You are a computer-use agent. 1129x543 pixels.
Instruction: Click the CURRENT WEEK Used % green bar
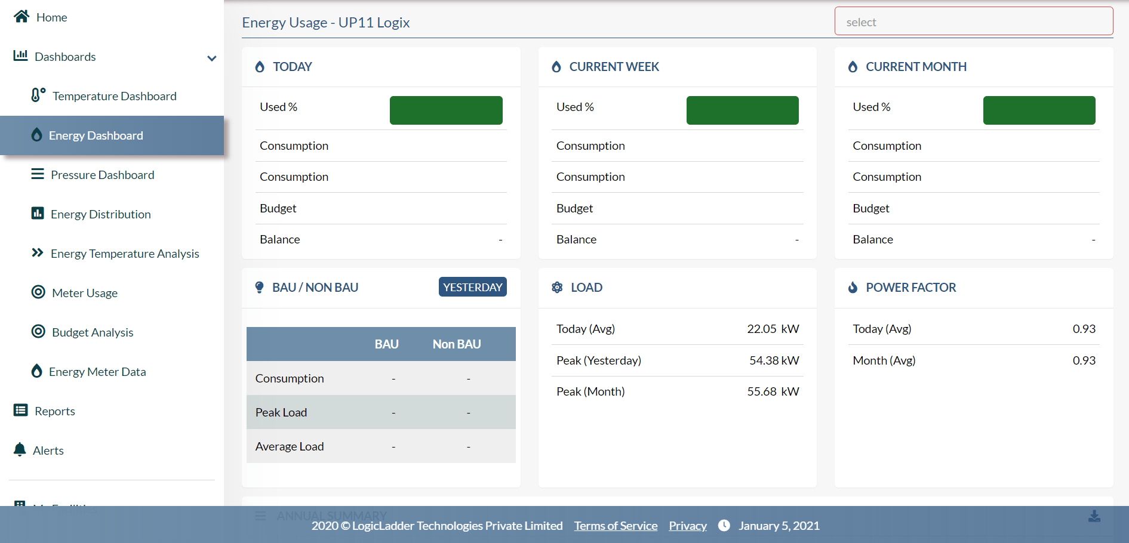click(743, 110)
